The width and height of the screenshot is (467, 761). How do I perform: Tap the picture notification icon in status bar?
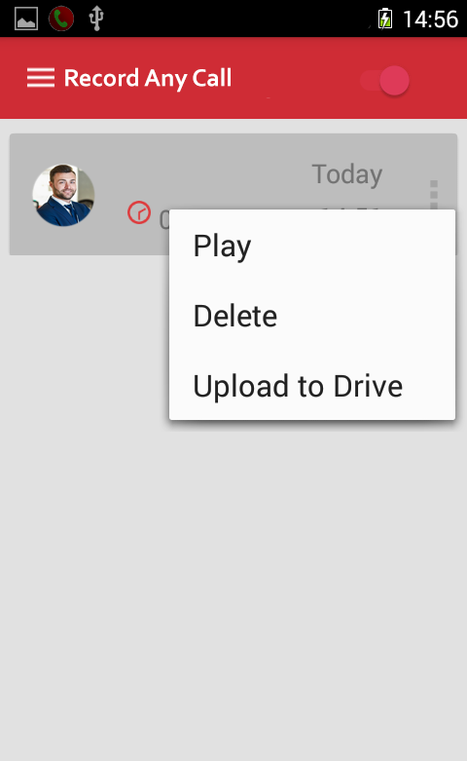26,19
